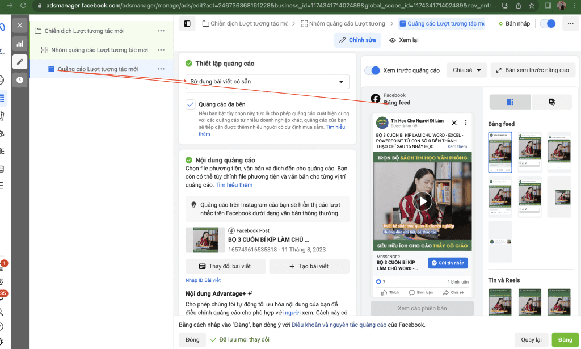Expand the Chia sẻ dropdown button
Image resolution: width=581 pixels, height=349 pixels.
(x=467, y=70)
